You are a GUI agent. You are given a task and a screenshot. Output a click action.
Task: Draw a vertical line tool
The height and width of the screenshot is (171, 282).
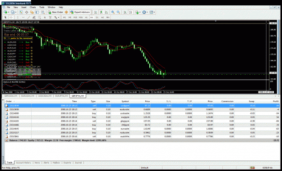18,18
